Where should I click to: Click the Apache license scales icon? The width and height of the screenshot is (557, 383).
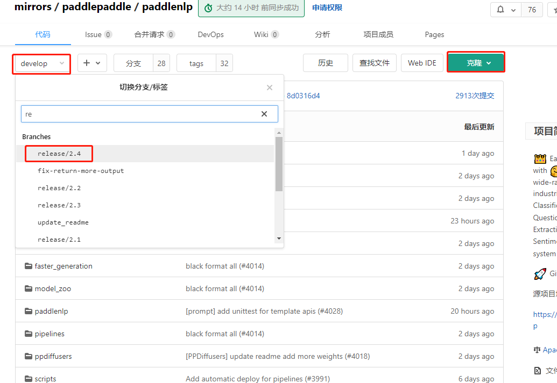click(537, 349)
